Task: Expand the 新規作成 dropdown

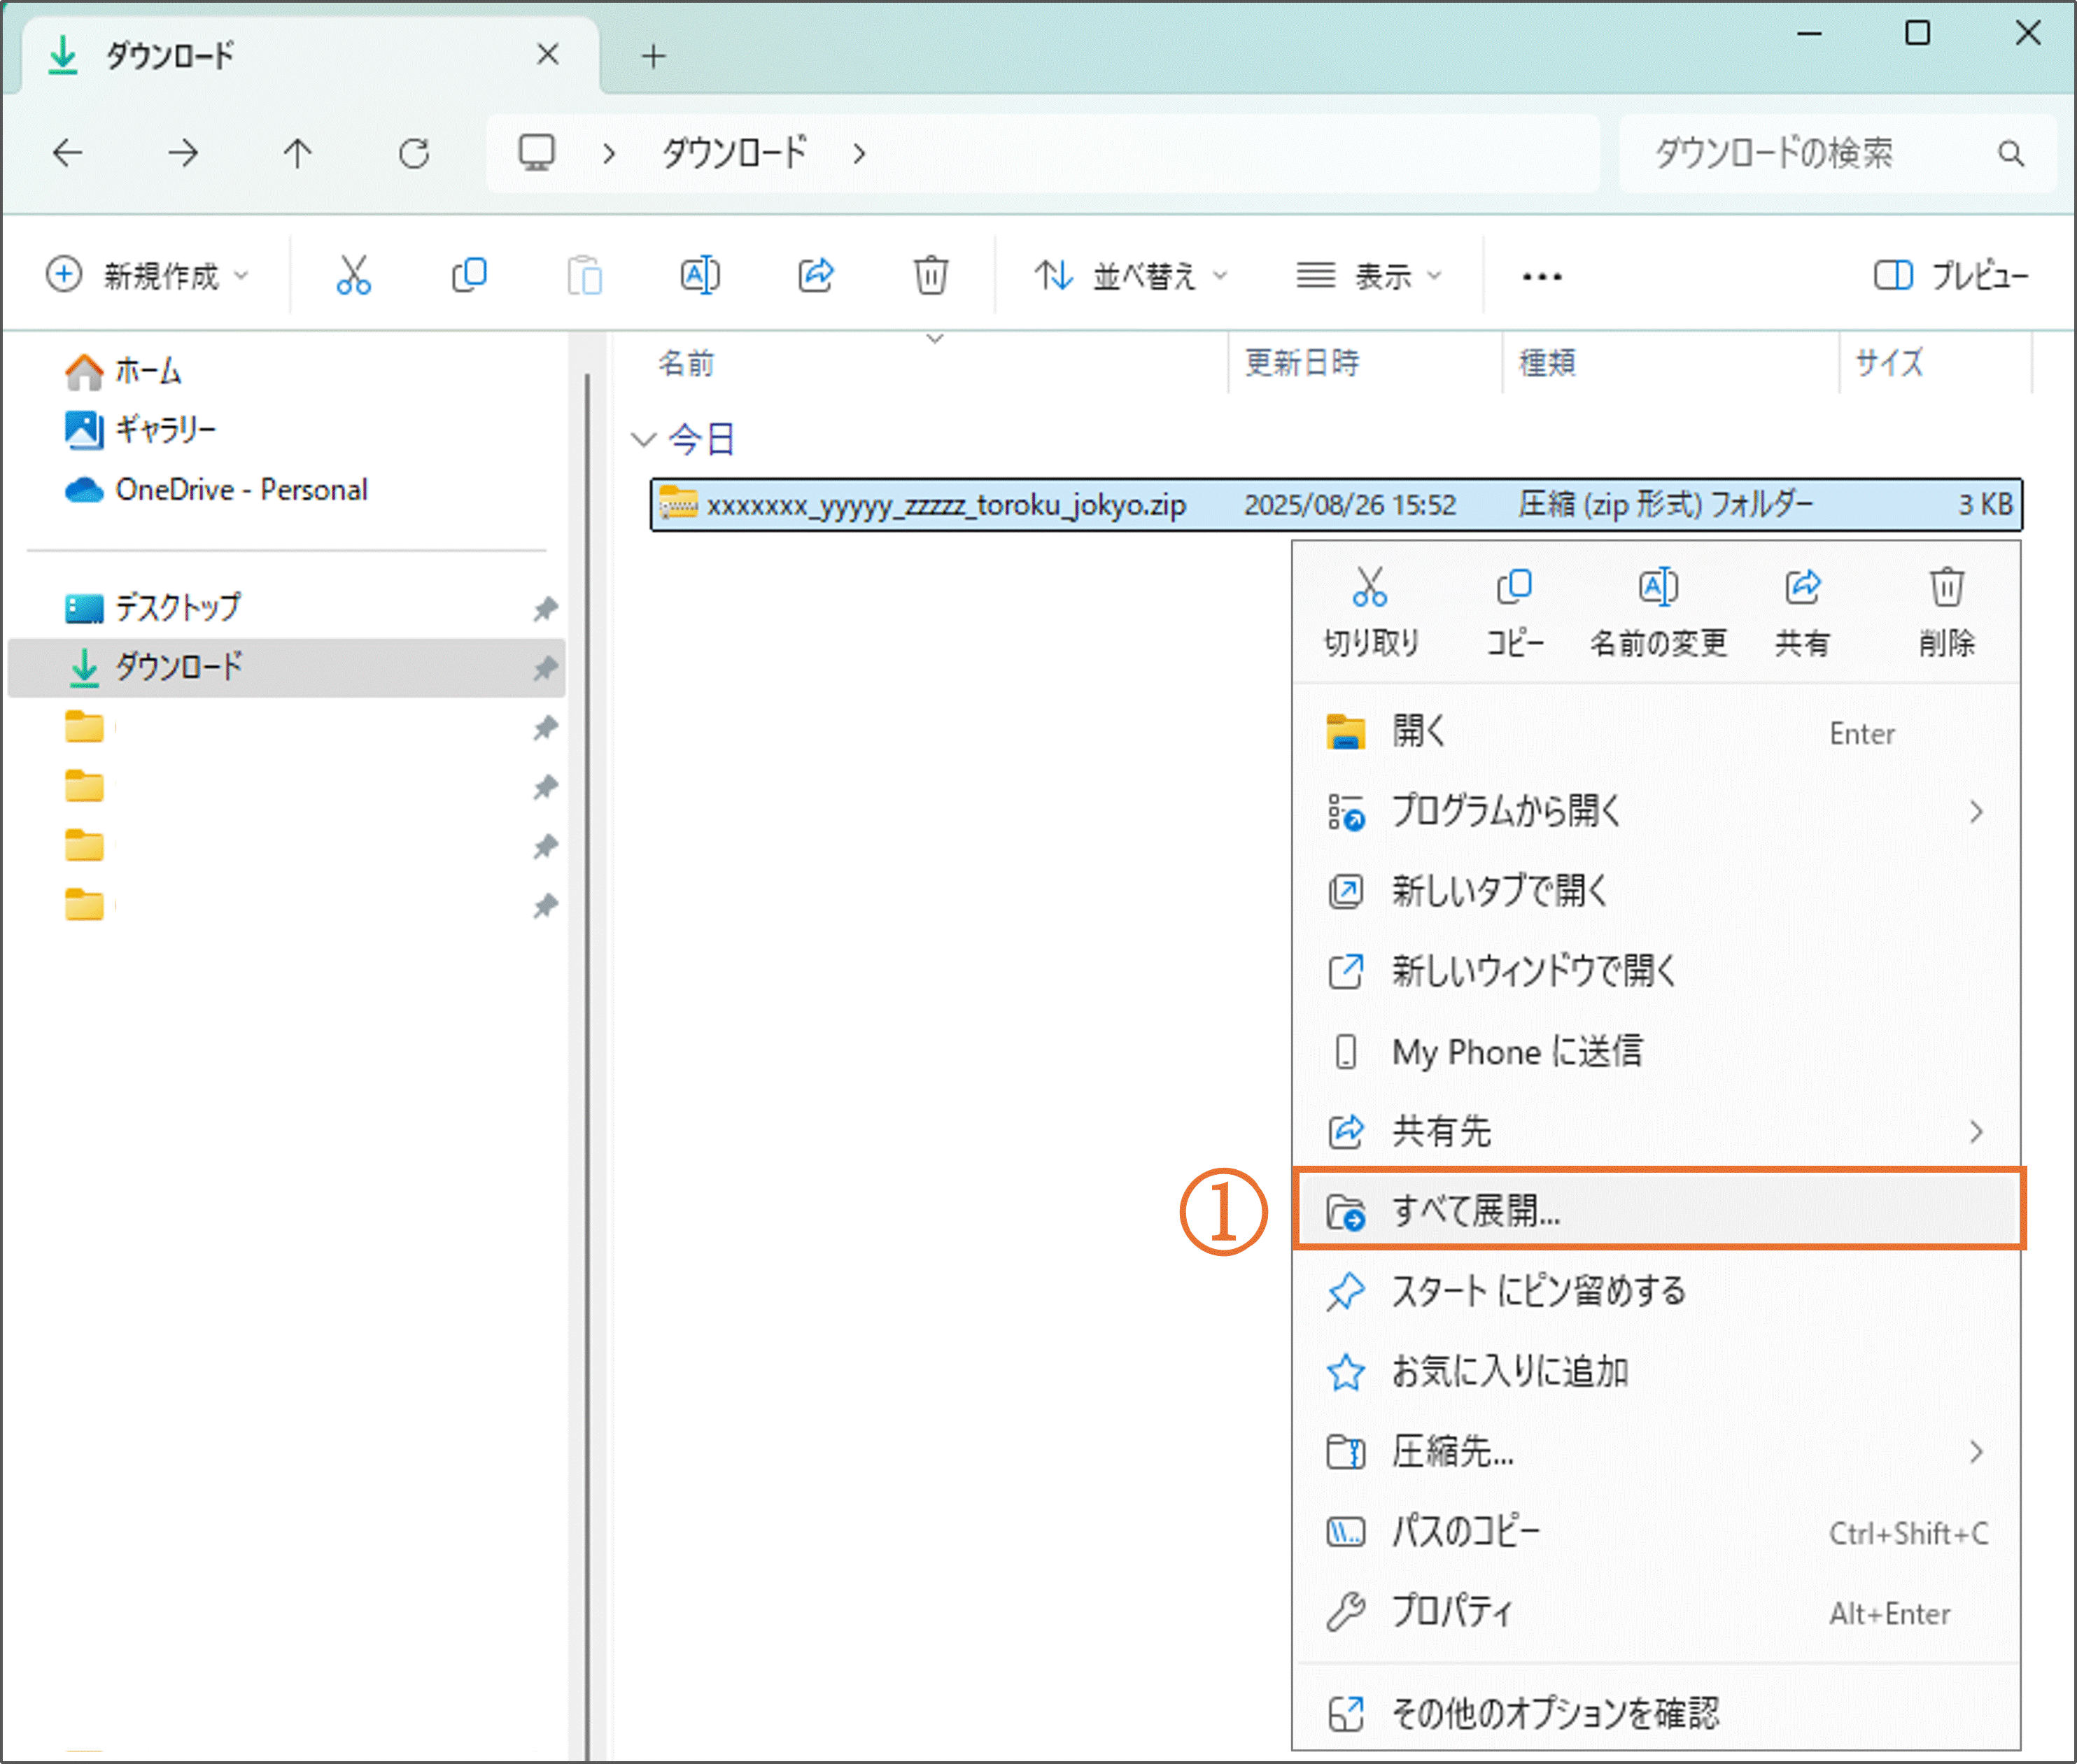Action: [x=146, y=275]
